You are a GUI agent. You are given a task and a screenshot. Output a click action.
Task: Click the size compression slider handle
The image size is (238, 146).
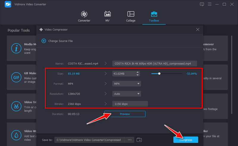159,73
